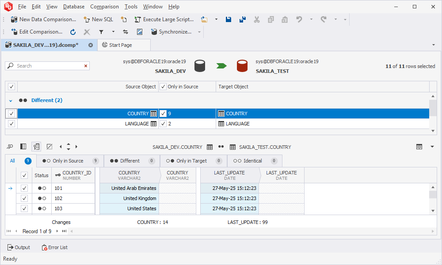Click the Redo arrow icon

pos(324,19)
